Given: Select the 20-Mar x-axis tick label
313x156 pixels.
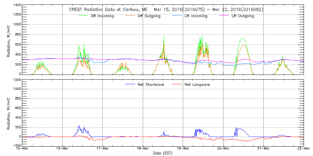Looking at the screenshot, I should click(223, 149).
